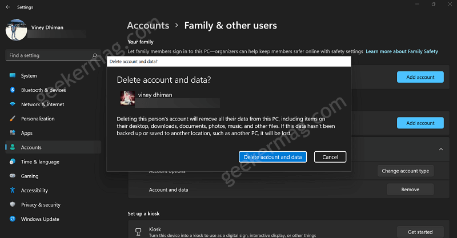Click the lower Add account button
This screenshot has height=238, width=457.
[x=420, y=123]
